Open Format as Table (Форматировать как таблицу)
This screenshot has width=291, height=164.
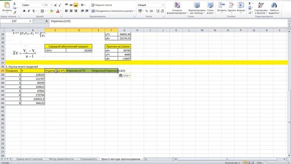(197, 8)
